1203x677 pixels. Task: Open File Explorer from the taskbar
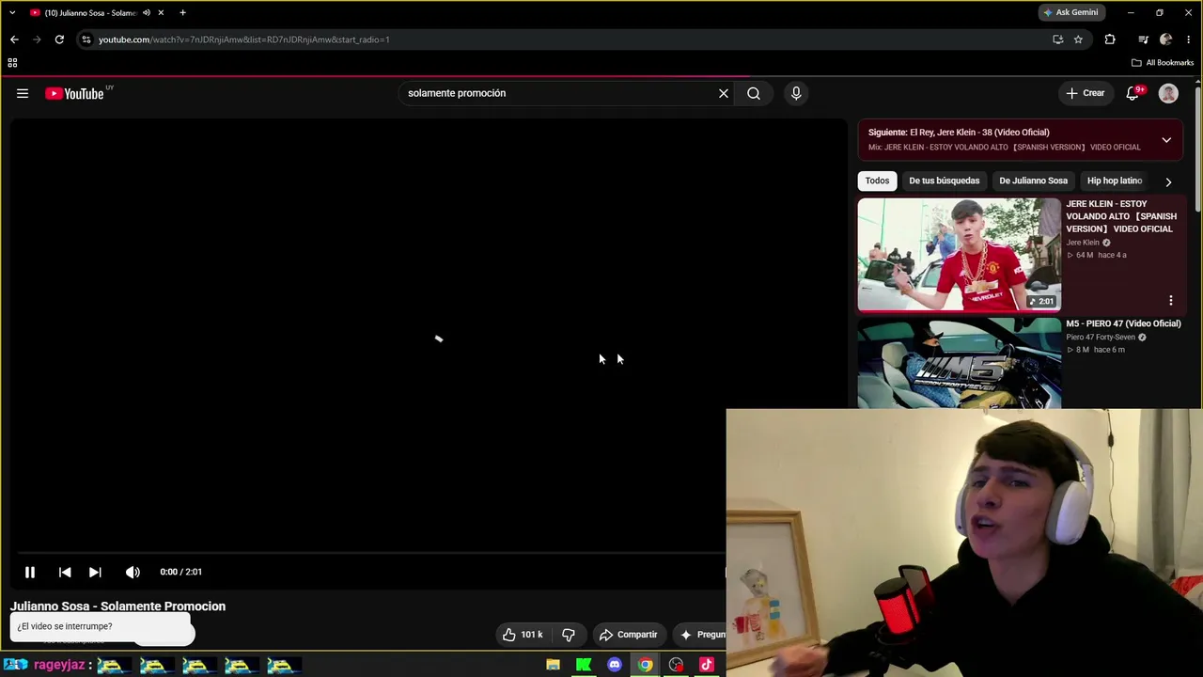pos(553,665)
